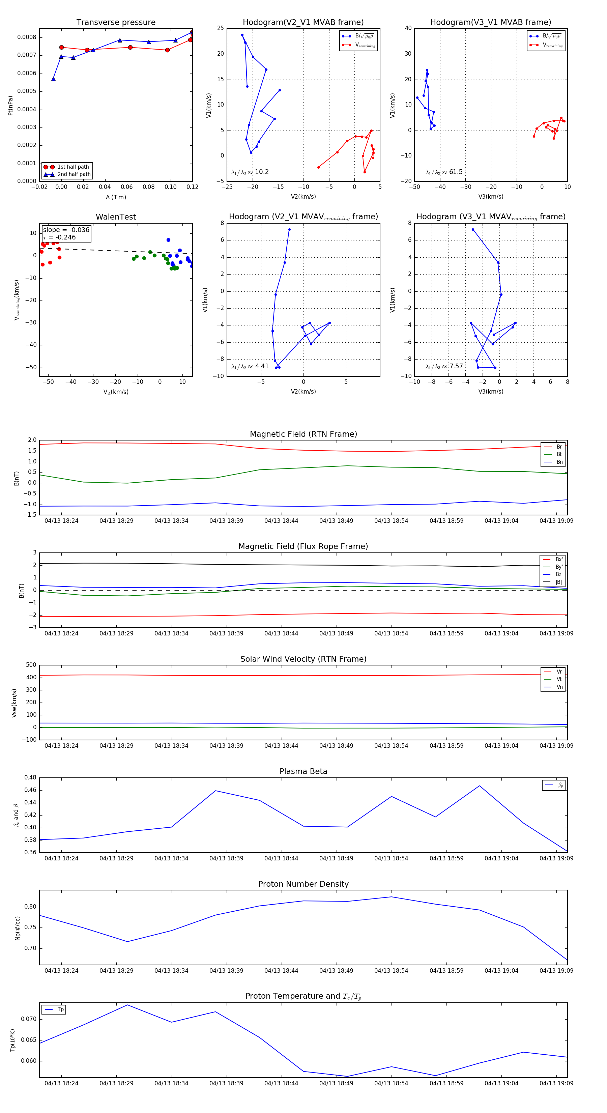Click the 'V_A(km/s)' x-axis label of WalenTest
This screenshot has width=607, height=1113.
116,392
